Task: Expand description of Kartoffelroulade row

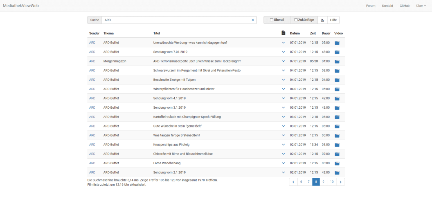Action: (283, 117)
